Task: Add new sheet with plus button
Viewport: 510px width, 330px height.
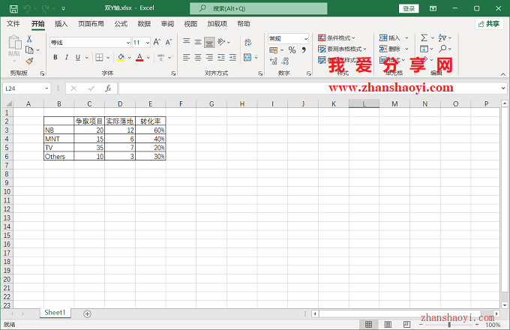Action: [87, 313]
